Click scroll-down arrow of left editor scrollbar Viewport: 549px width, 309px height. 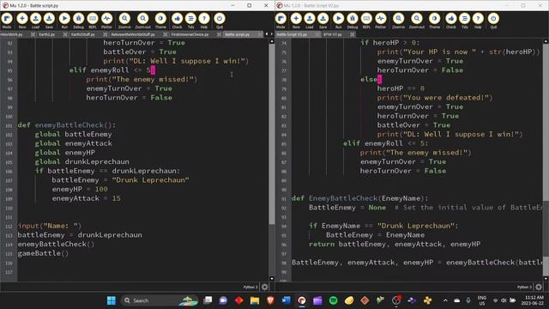click(x=272, y=279)
